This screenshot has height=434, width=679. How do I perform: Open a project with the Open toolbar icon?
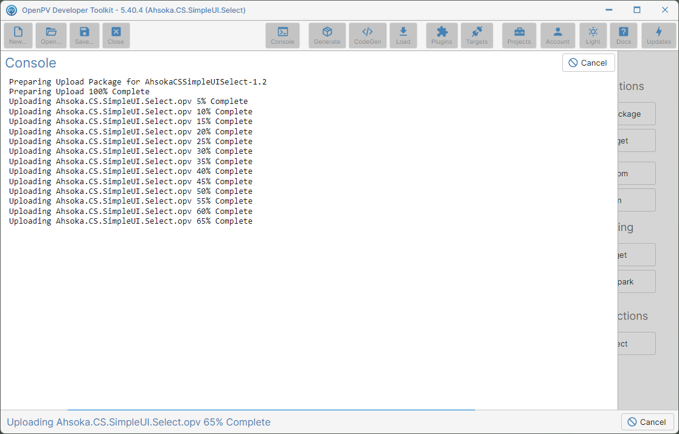click(51, 35)
